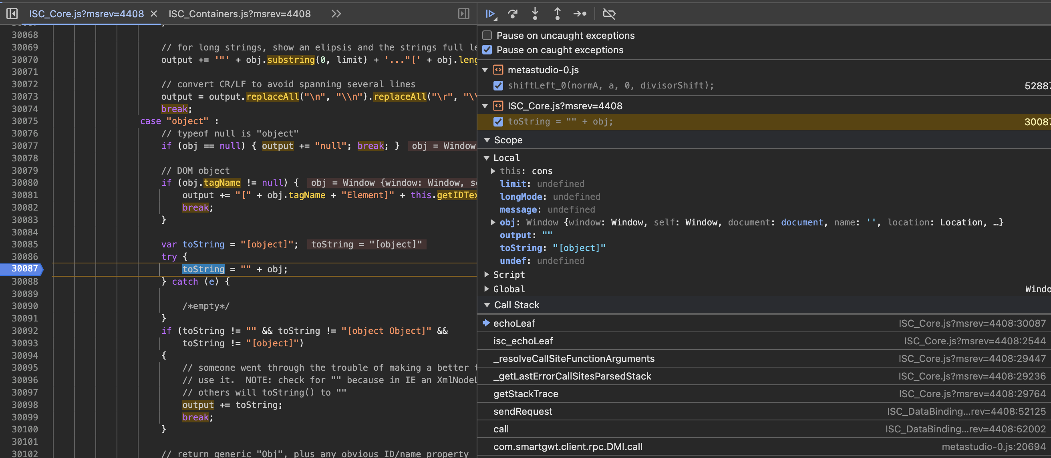Click highlighted toString on line 30087
The width and height of the screenshot is (1051, 458).
point(203,269)
